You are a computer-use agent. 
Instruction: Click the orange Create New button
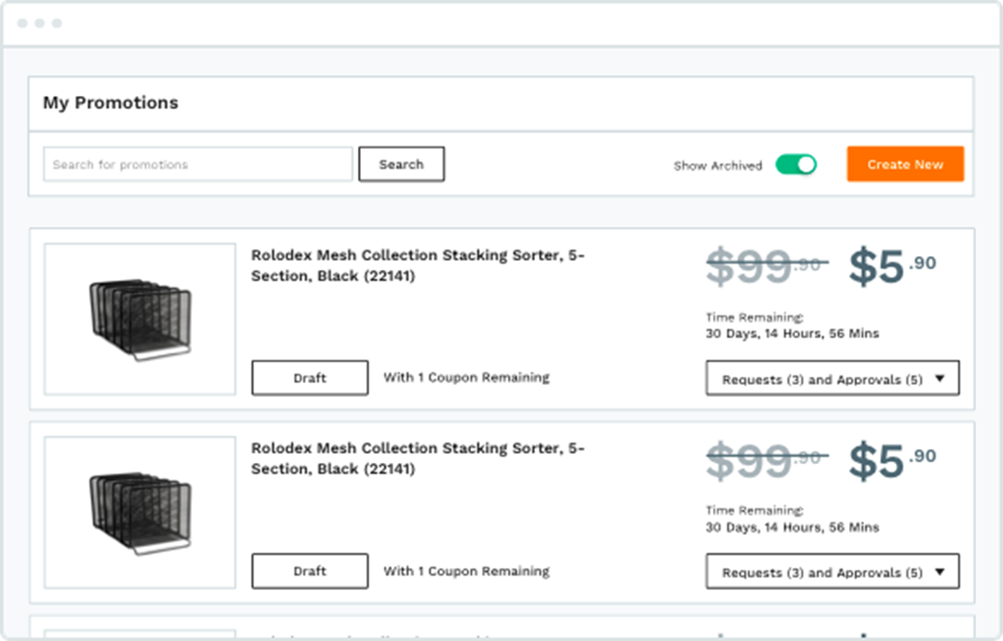[x=905, y=164]
